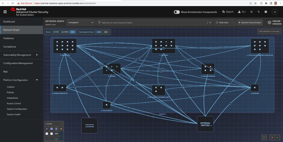Open the Compliance page
The height and width of the screenshot is (142, 283).
pyautogui.click(x=9, y=47)
